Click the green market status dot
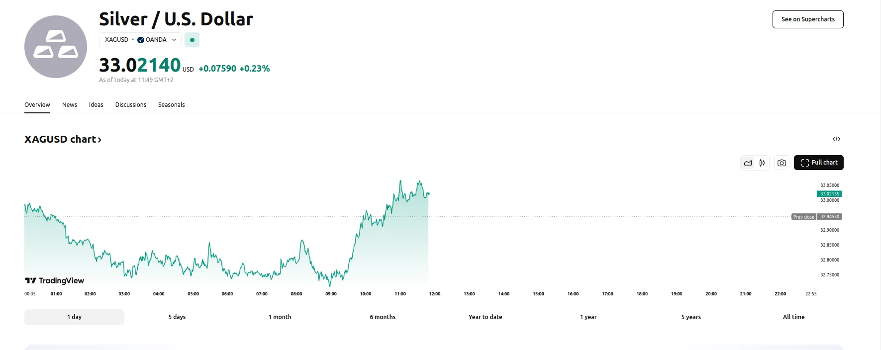The width and height of the screenshot is (881, 350). pos(192,40)
